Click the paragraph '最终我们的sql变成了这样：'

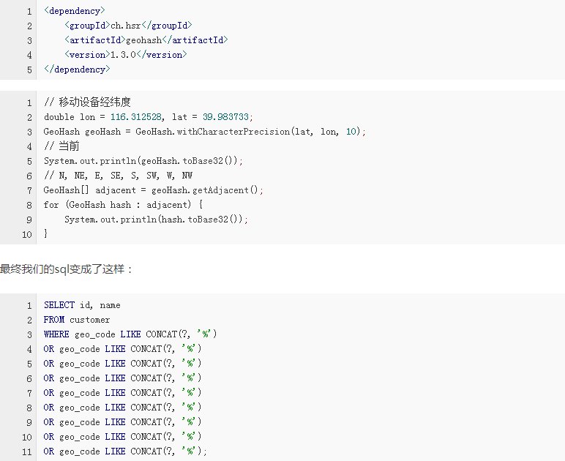point(67,269)
